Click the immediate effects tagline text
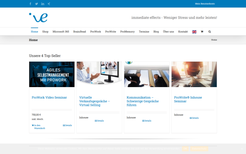This screenshot has width=246, height=154. (174, 18)
